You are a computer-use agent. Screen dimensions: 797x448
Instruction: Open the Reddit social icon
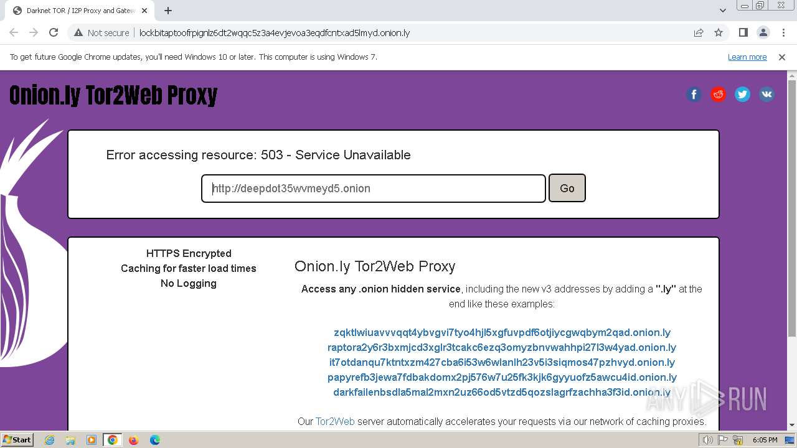(718, 95)
